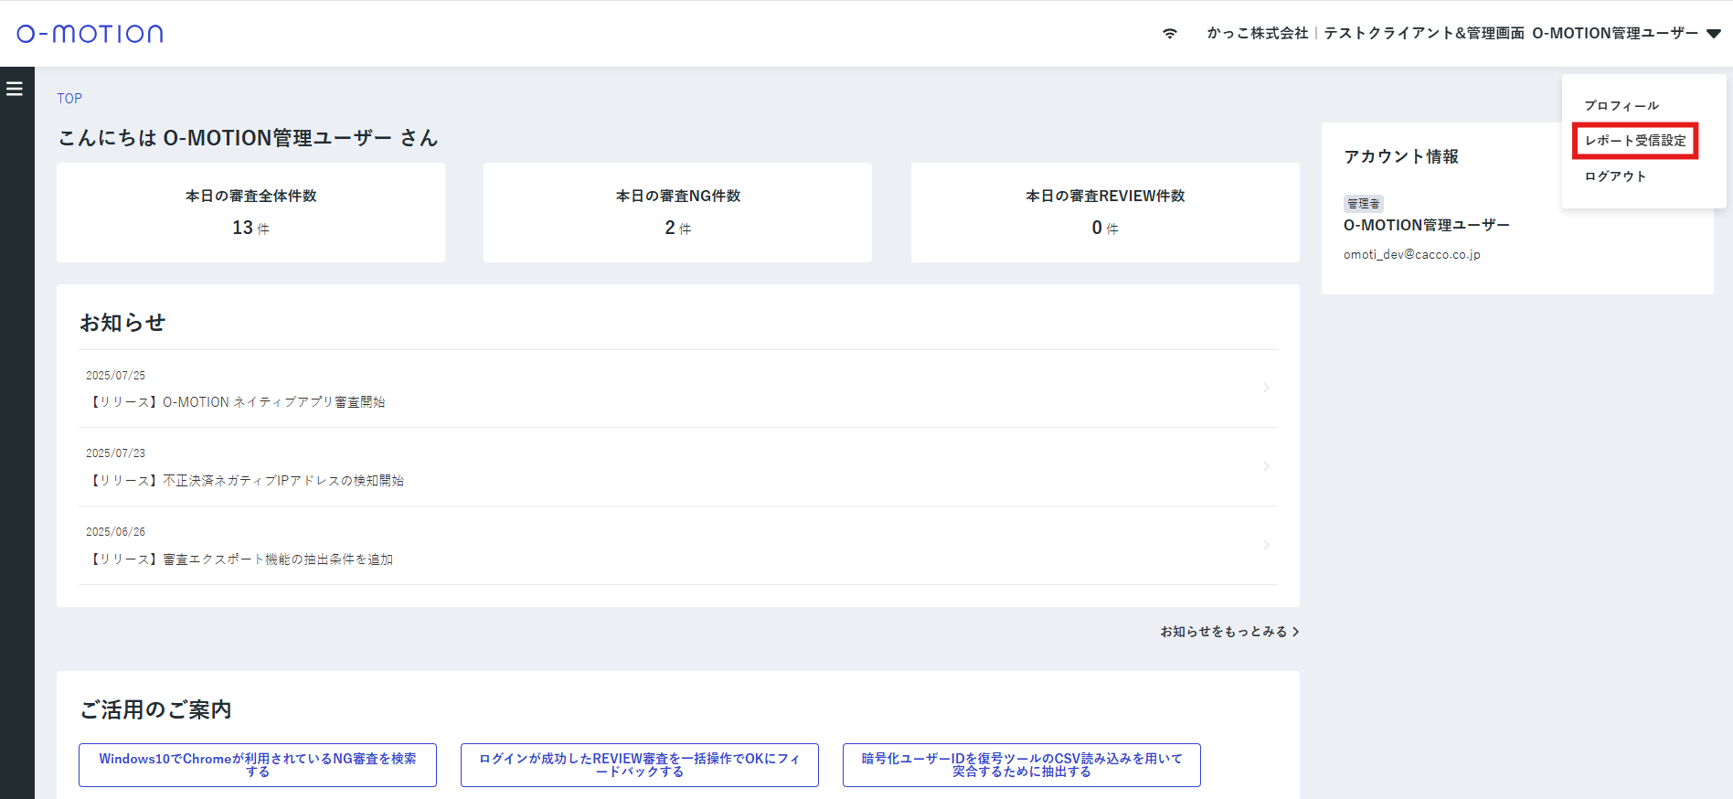Choose ログアウト from the menu
This screenshot has width=1733, height=799.
tap(1615, 176)
